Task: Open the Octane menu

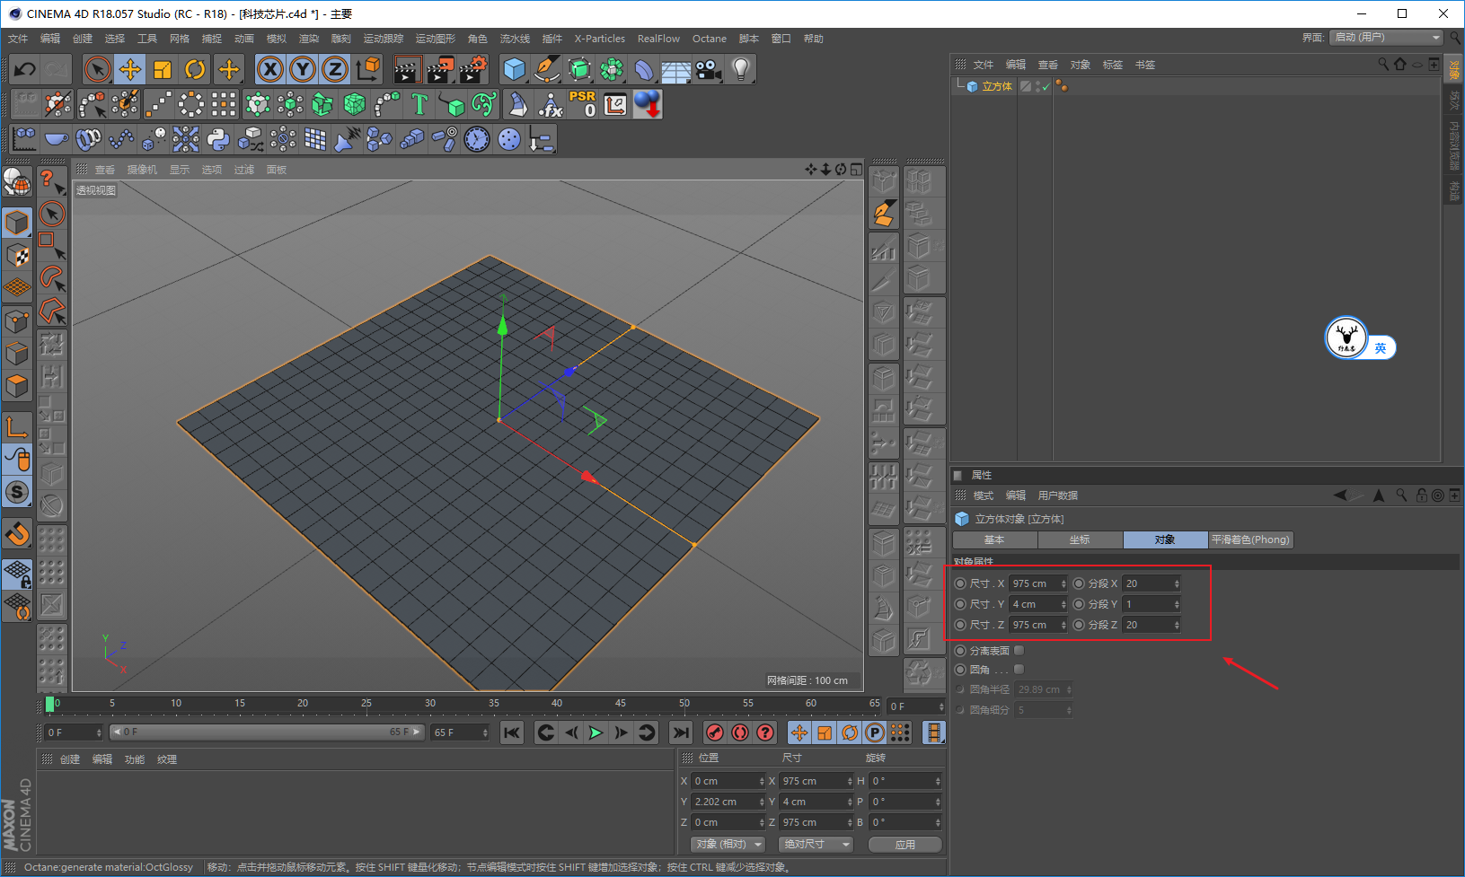Action: click(710, 39)
